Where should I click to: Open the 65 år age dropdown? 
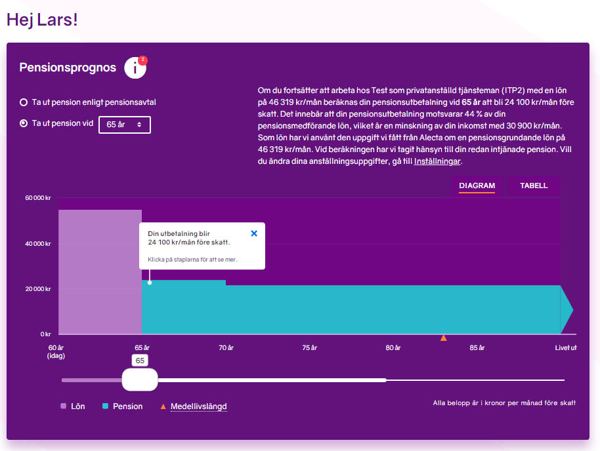click(125, 125)
